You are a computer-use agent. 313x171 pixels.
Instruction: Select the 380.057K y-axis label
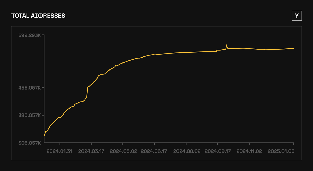pyautogui.click(x=29, y=115)
